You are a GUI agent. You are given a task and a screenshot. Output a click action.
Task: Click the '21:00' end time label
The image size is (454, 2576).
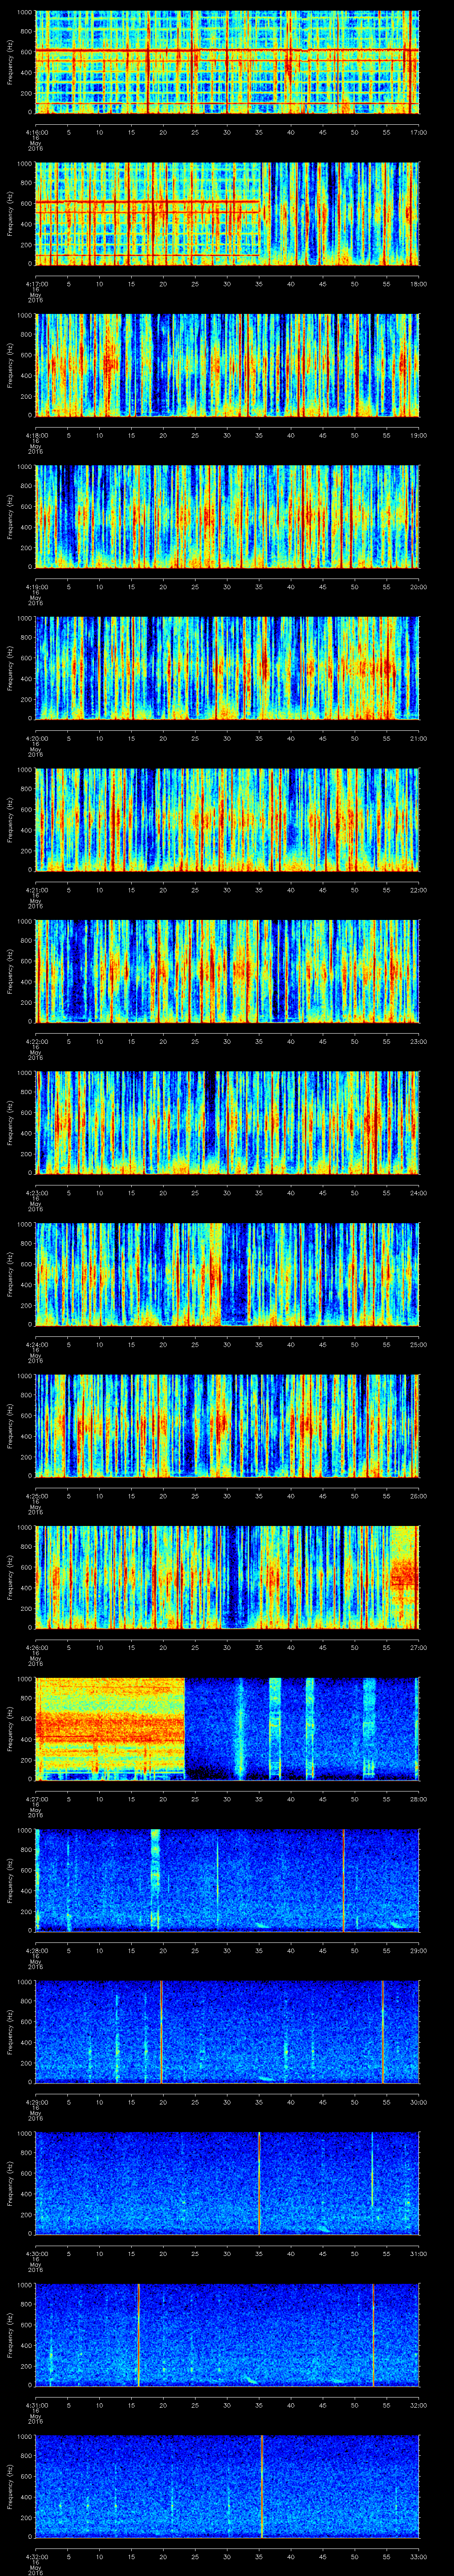pos(418,738)
